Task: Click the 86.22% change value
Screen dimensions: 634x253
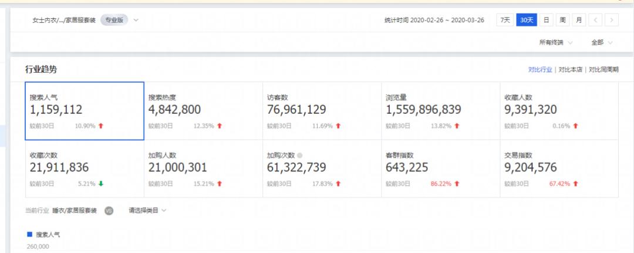Action: (441, 184)
